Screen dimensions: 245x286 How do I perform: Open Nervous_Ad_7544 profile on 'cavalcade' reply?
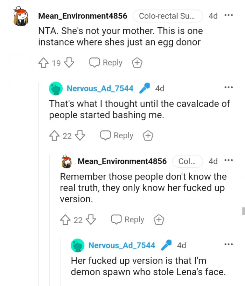[x=100, y=89]
